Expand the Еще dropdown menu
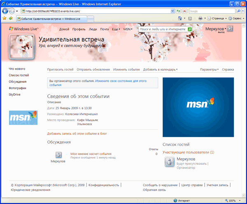 click(116, 29)
